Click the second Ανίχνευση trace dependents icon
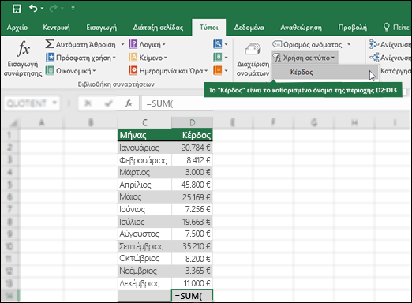This screenshot has width=412, height=303. pos(374,58)
